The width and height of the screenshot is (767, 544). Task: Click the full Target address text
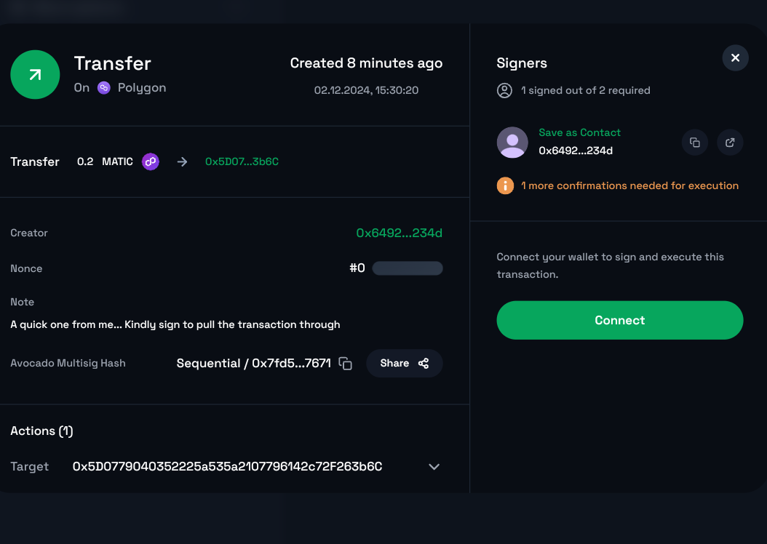(227, 467)
